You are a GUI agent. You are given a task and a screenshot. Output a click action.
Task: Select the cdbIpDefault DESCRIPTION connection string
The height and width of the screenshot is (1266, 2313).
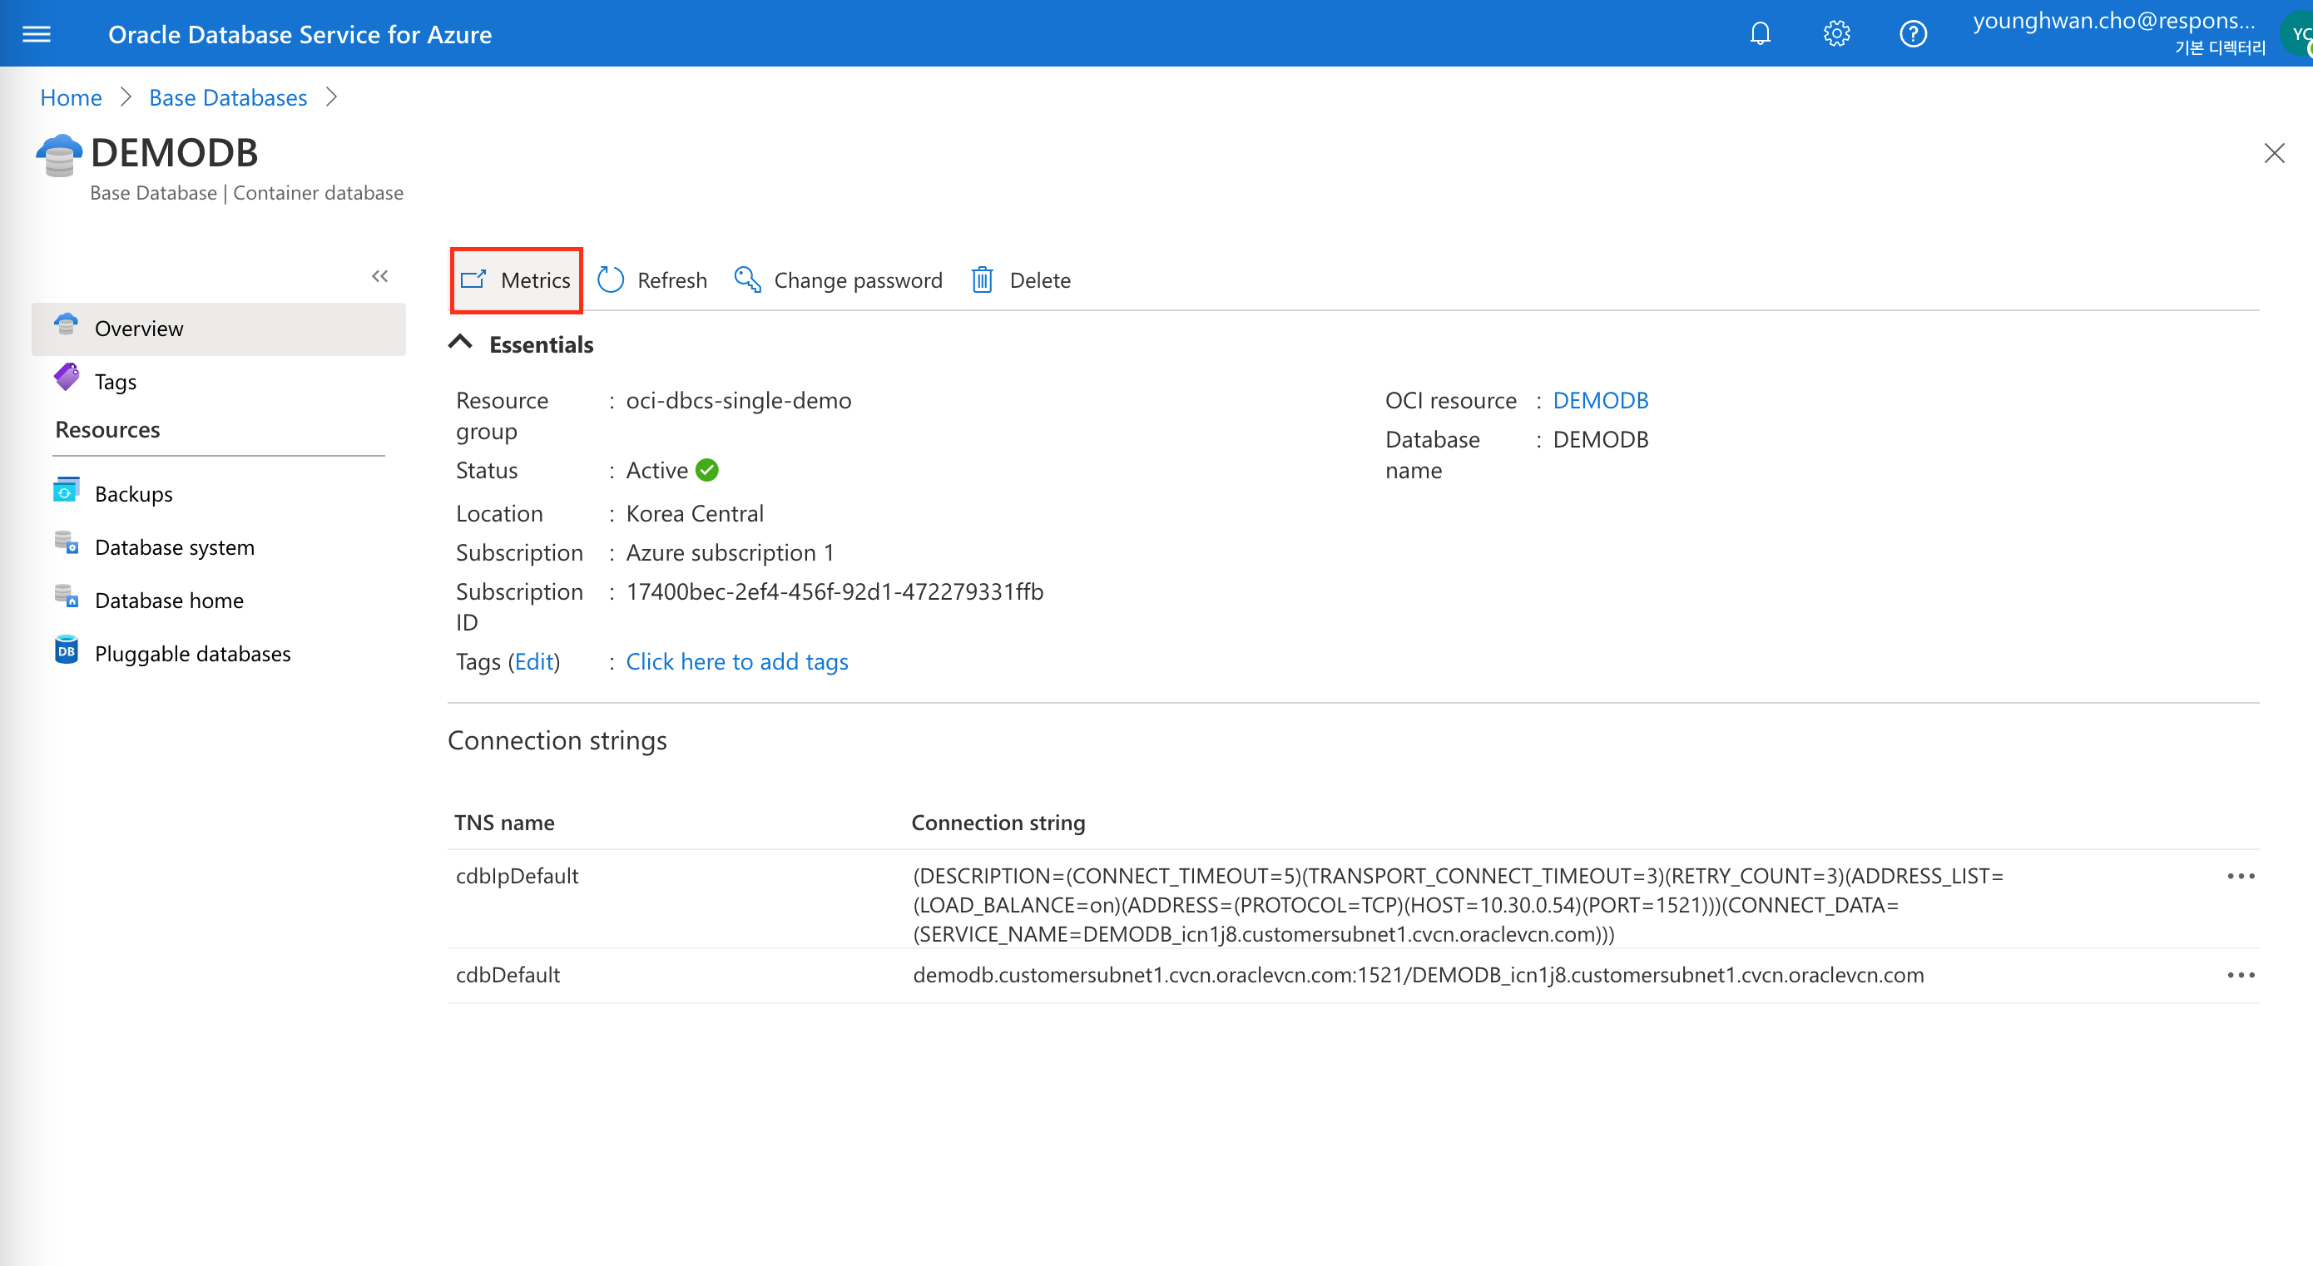(1459, 904)
